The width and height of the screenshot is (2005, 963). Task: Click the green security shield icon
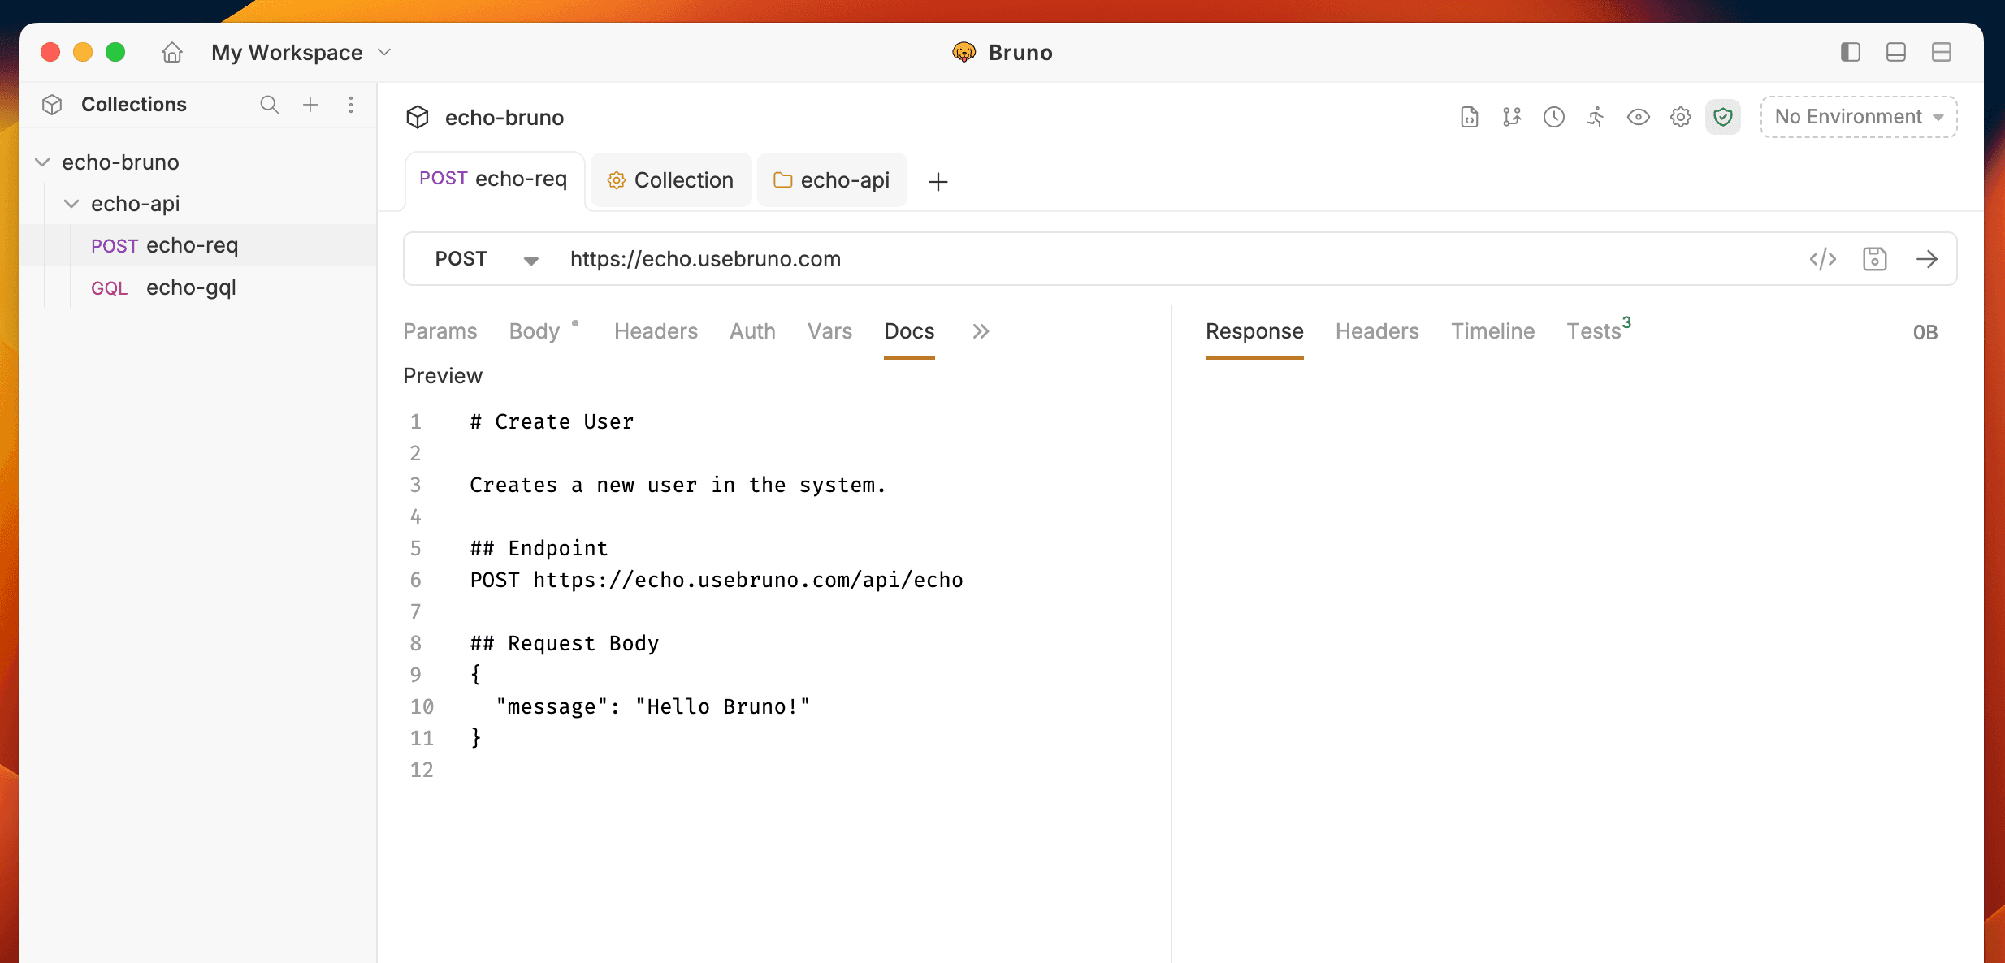tap(1723, 117)
